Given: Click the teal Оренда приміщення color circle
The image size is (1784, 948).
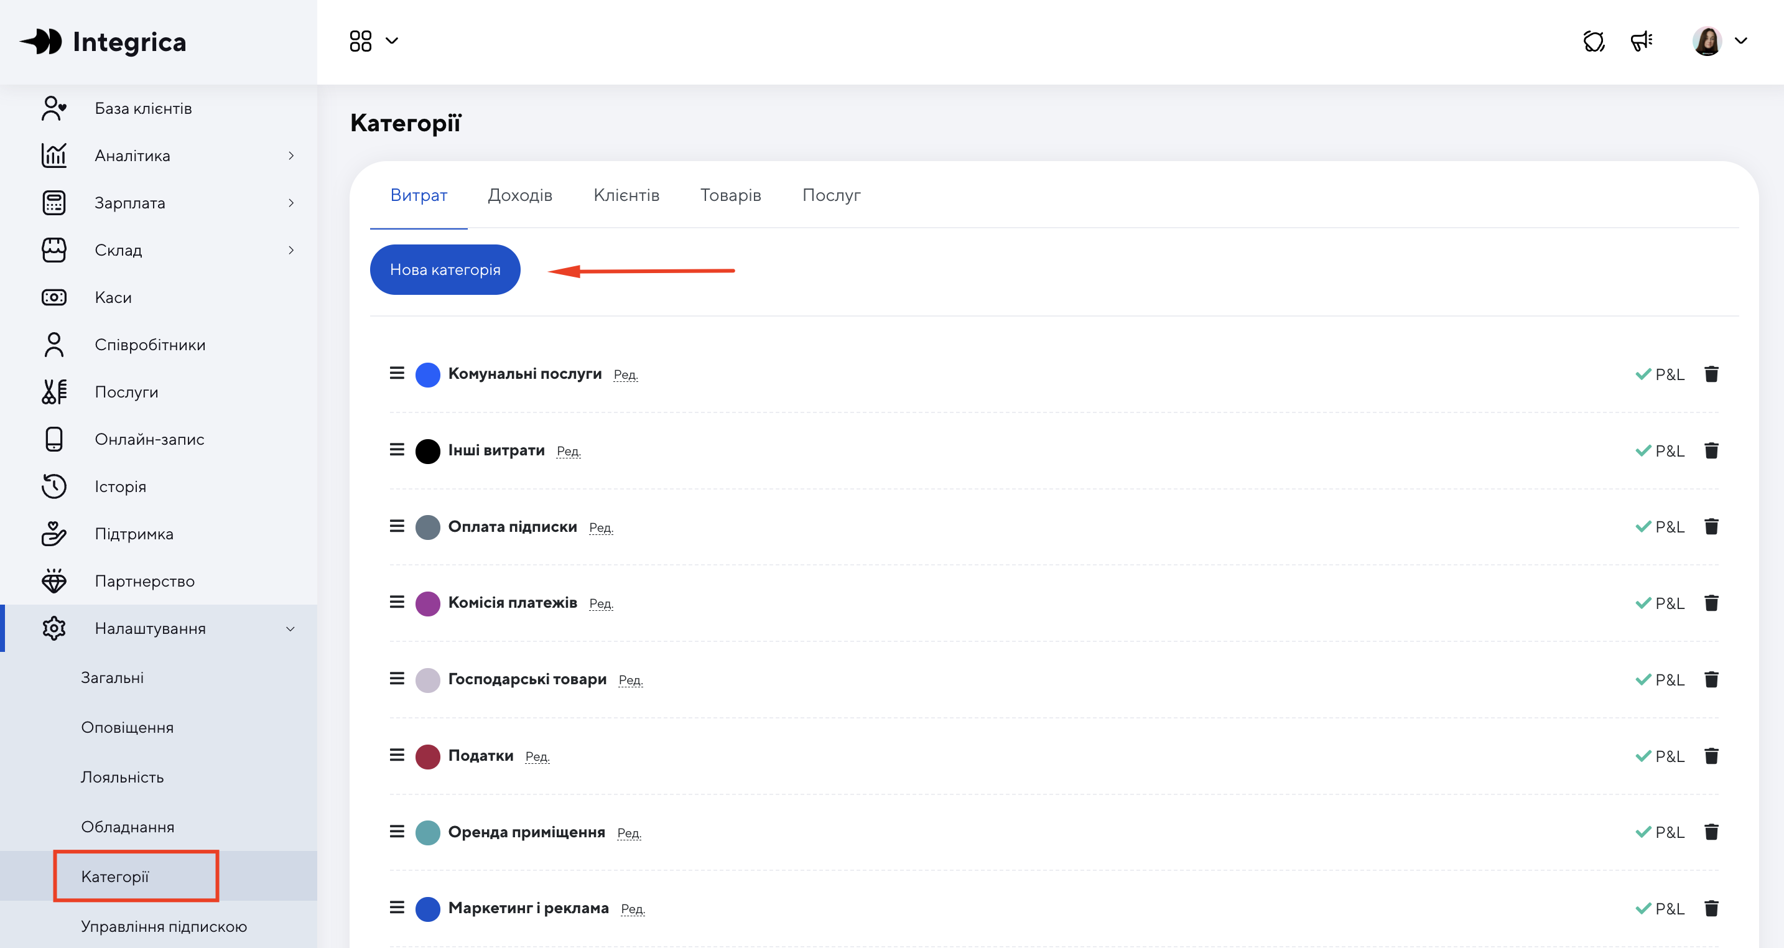Looking at the screenshot, I should click(x=427, y=832).
